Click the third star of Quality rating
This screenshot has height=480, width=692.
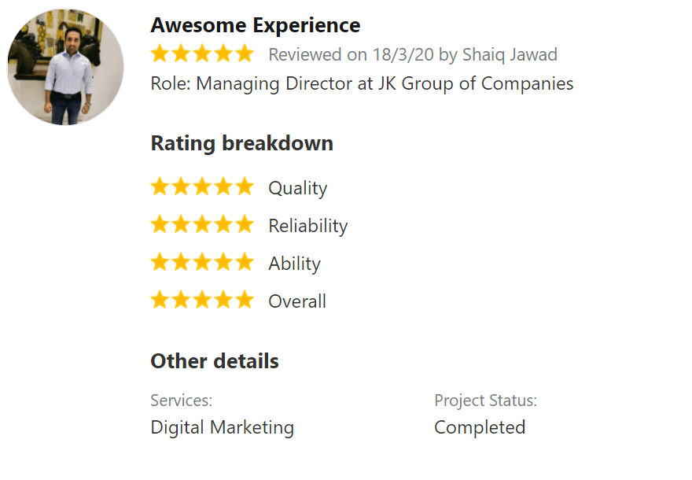[x=203, y=187]
